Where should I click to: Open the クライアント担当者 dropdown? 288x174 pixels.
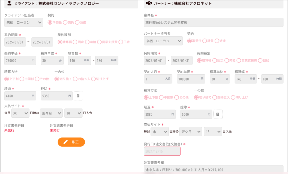(24, 23)
